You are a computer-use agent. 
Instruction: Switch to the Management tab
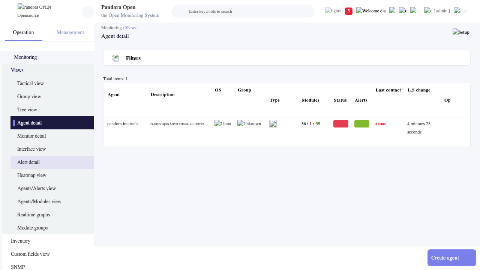(x=70, y=32)
